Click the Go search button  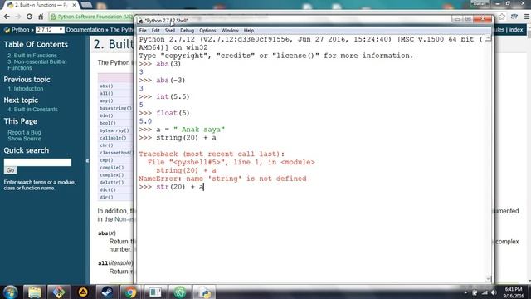tap(10, 170)
